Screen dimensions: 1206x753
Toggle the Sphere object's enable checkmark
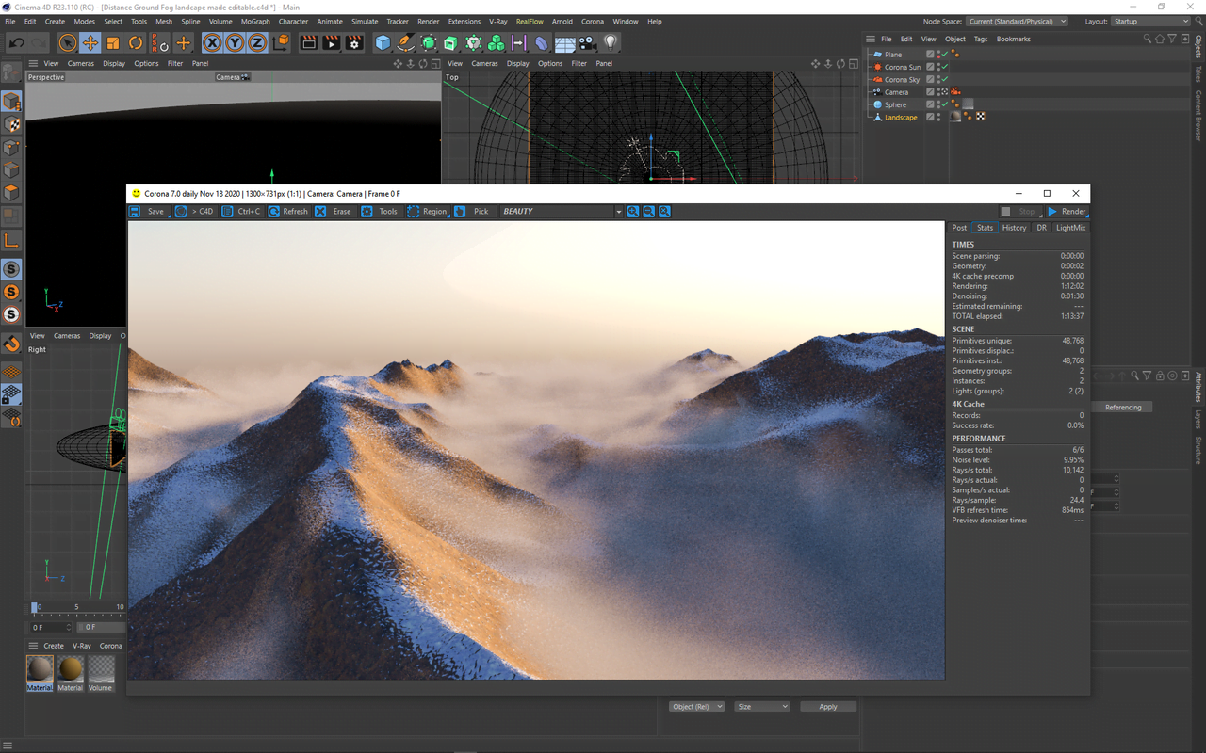pyautogui.click(x=944, y=104)
